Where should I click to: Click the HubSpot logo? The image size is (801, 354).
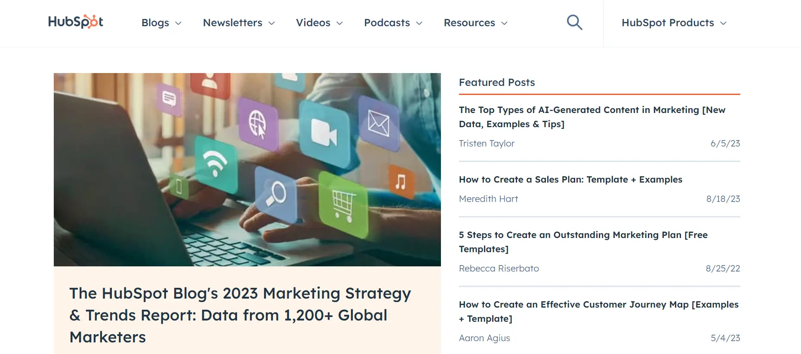click(76, 22)
